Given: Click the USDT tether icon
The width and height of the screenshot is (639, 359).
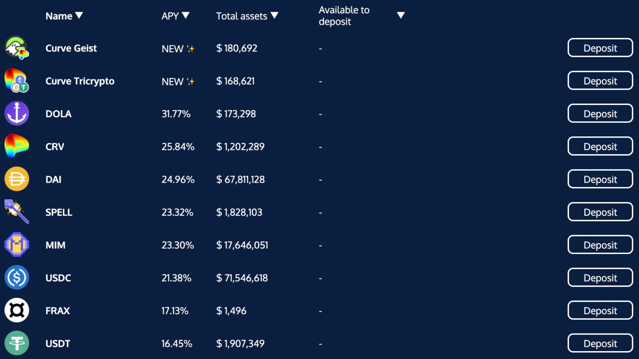Looking at the screenshot, I should point(17,343).
